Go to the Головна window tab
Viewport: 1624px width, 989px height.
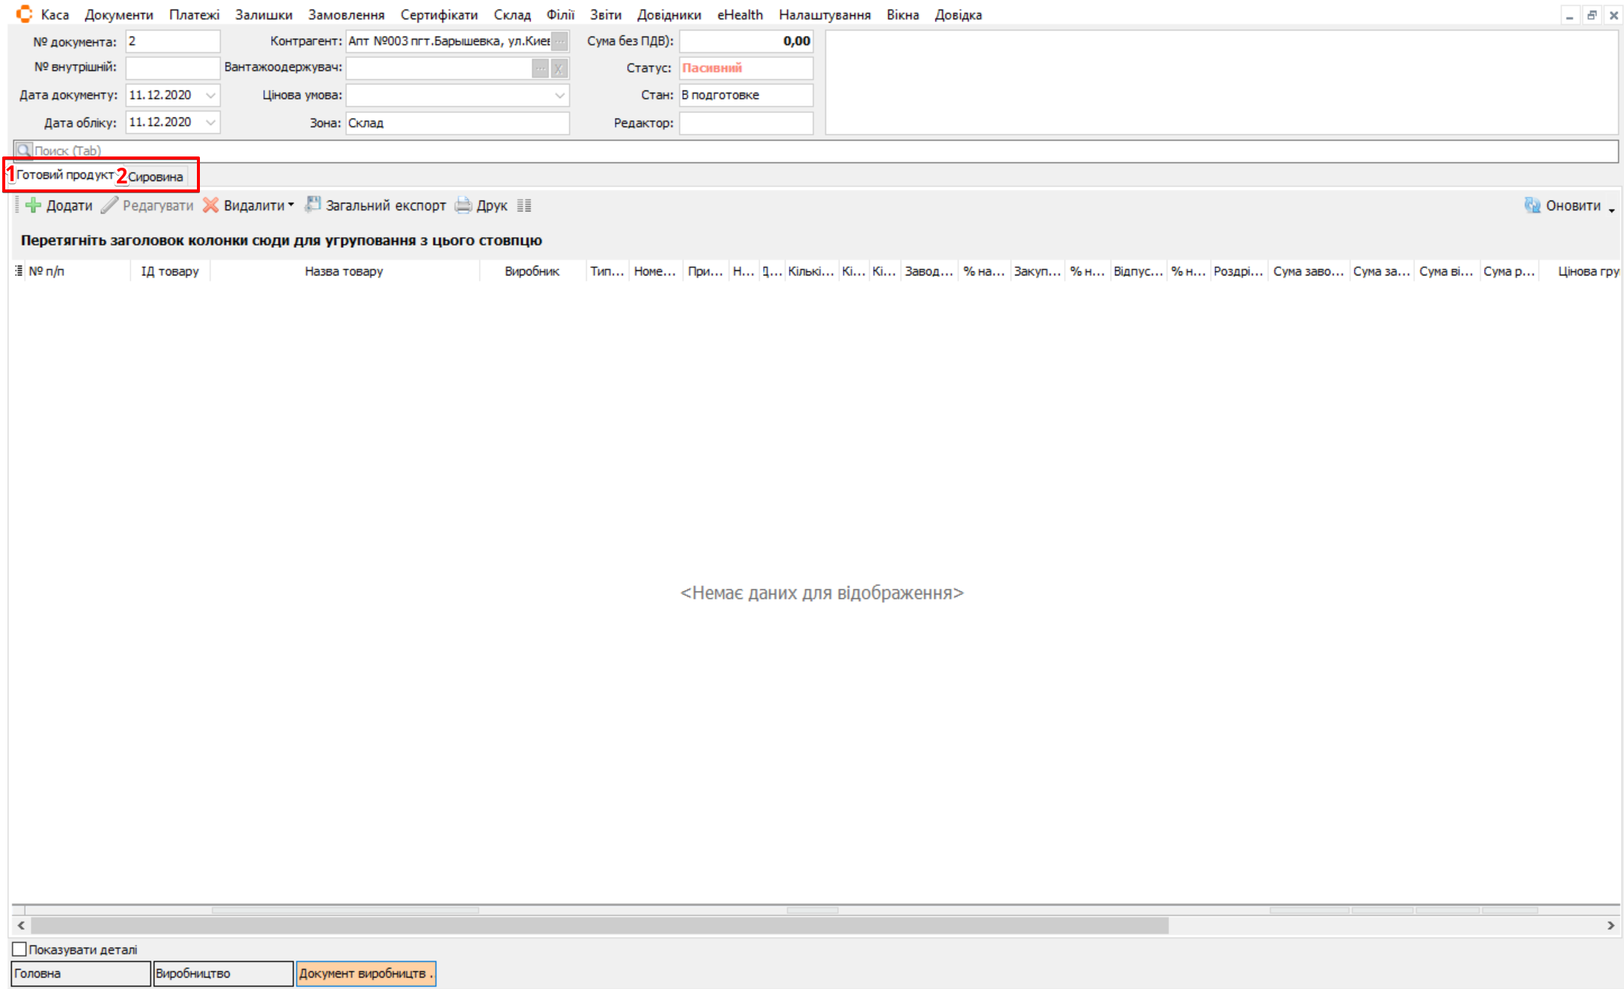[80, 973]
